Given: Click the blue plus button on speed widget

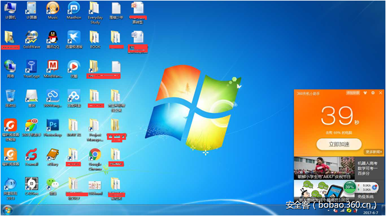Looking at the screenshot, I should pos(375,187).
